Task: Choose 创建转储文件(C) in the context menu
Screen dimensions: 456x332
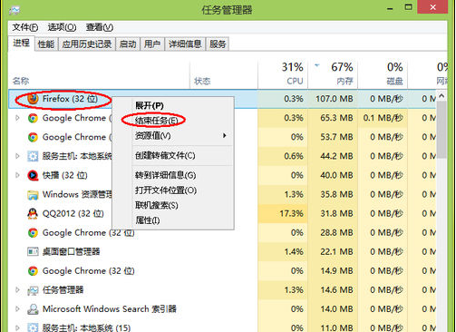Action: click(173, 156)
